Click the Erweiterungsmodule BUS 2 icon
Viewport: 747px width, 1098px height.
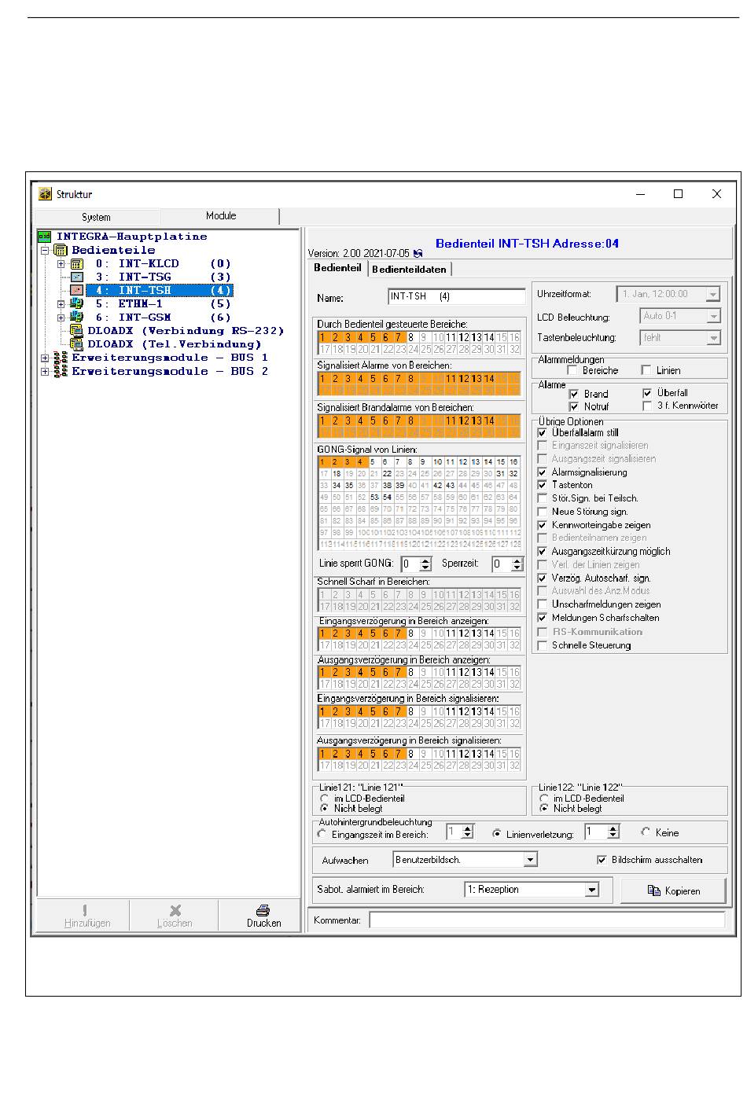[x=61, y=371]
